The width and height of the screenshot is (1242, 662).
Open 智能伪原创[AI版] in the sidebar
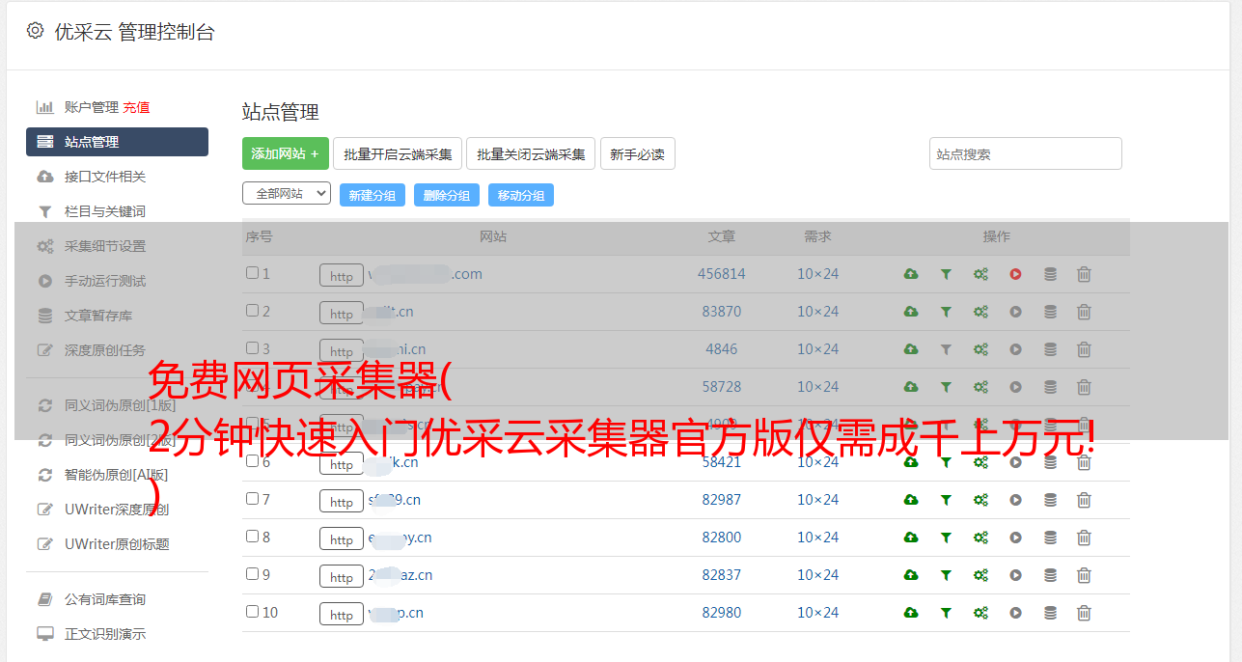pyautogui.click(x=116, y=475)
